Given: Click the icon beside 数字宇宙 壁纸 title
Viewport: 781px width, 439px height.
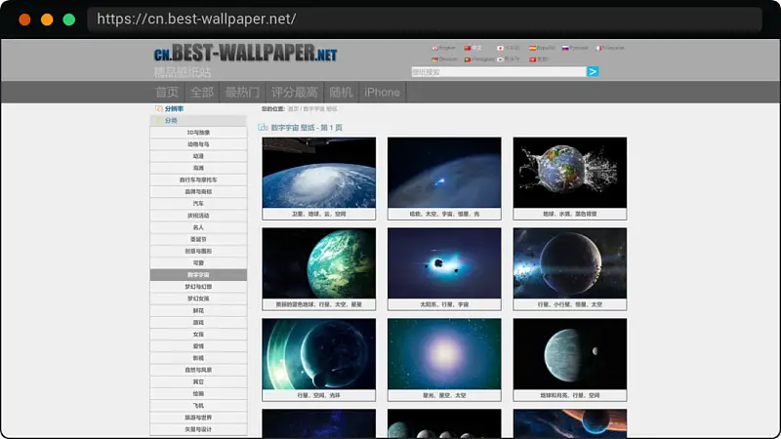Looking at the screenshot, I should pos(263,128).
